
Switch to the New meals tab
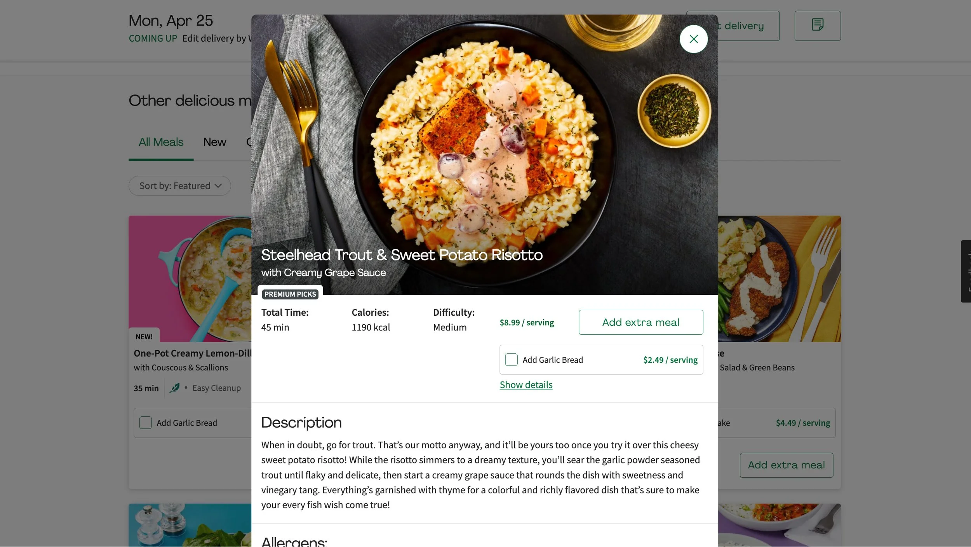click(214, 142)
